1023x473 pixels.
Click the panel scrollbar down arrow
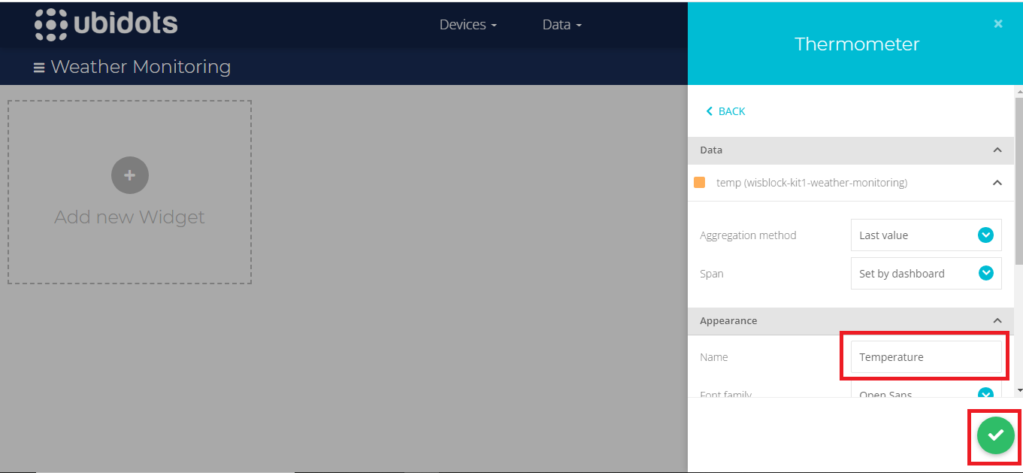coord(1018,390)
